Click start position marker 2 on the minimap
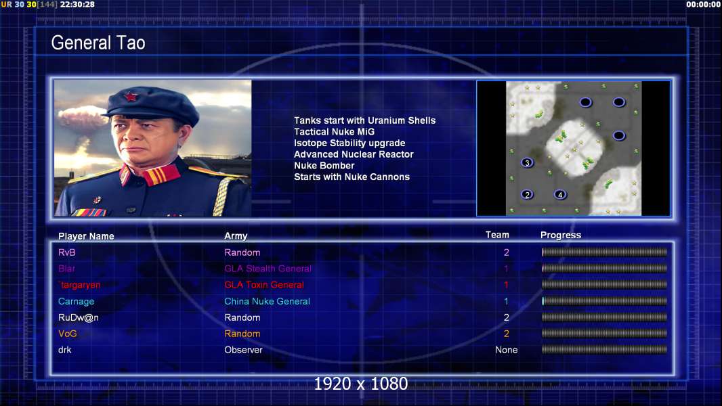The image size is (722, 406). coord(527,194)
